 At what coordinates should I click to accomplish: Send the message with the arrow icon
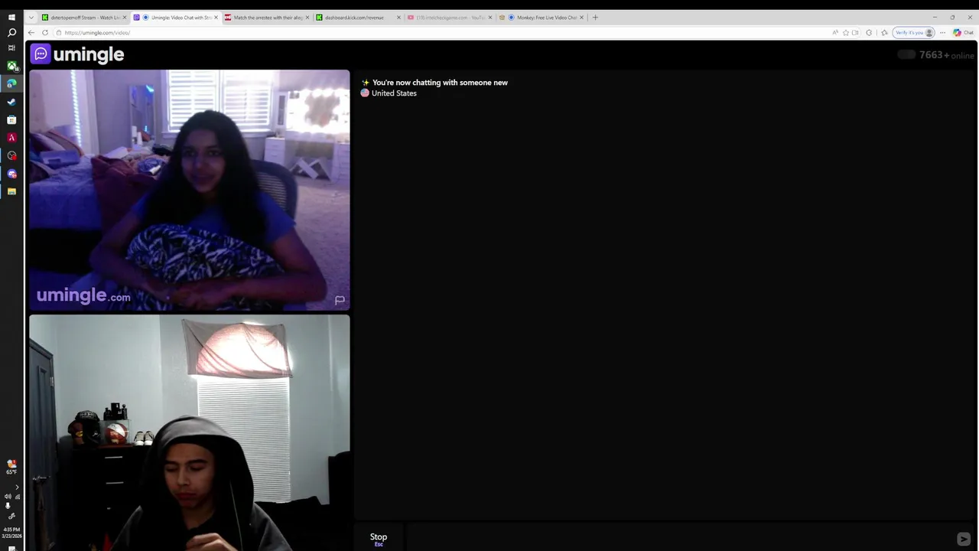(x=964, y=540)
